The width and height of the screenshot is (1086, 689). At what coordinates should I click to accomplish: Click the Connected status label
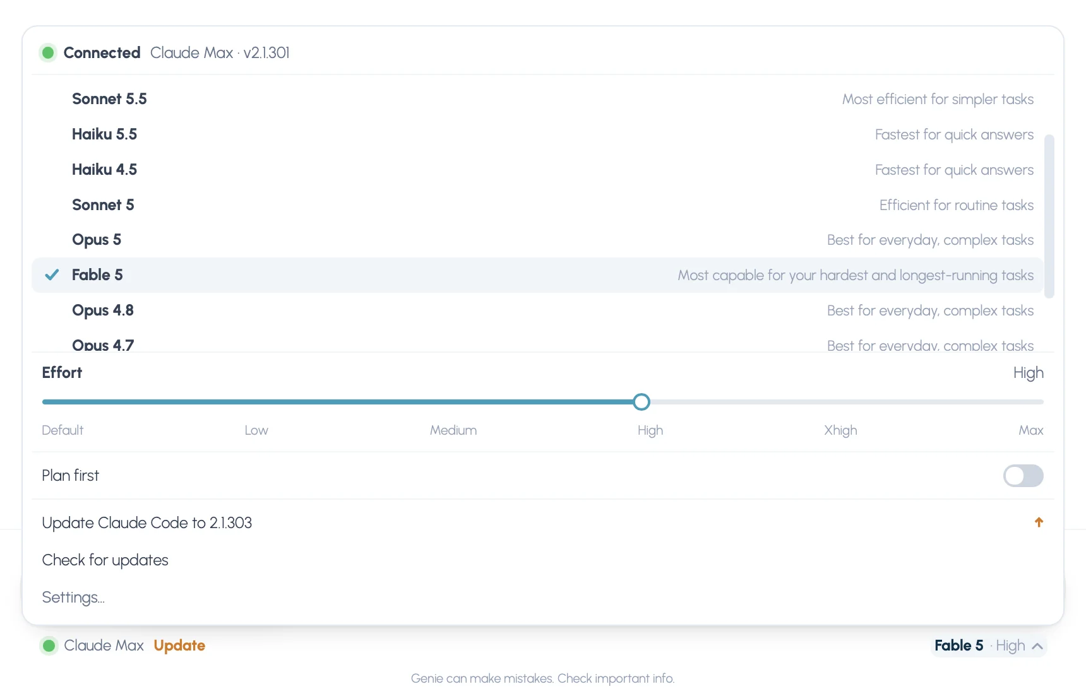coord(102,53)
